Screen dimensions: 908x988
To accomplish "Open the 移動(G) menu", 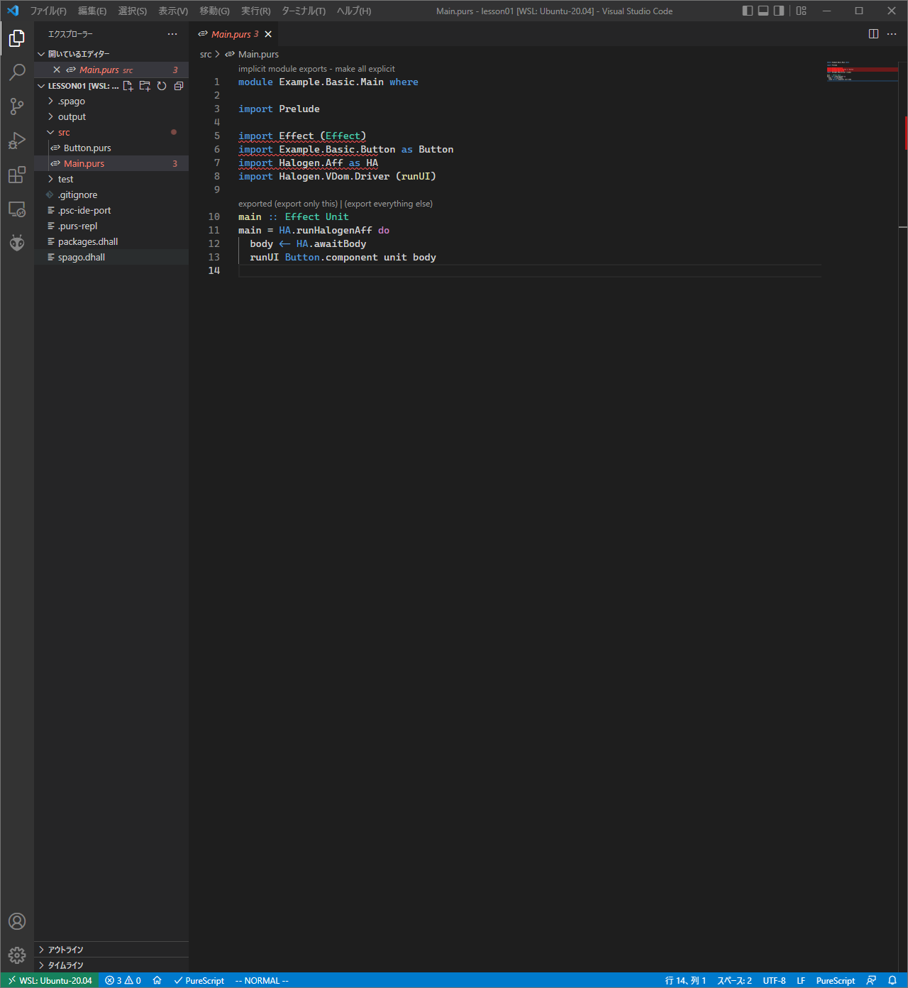I will (214, 11).
